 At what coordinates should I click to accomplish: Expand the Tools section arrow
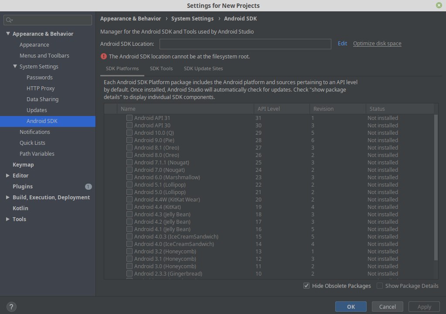tap(8, 219)
